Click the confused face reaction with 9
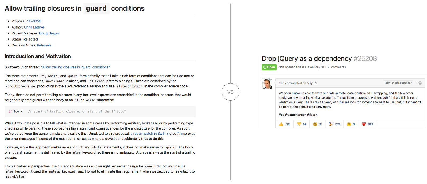The image size is (427, 184). (x=351, y=124)
